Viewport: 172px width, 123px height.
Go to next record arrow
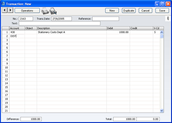[x=10, y=10]
